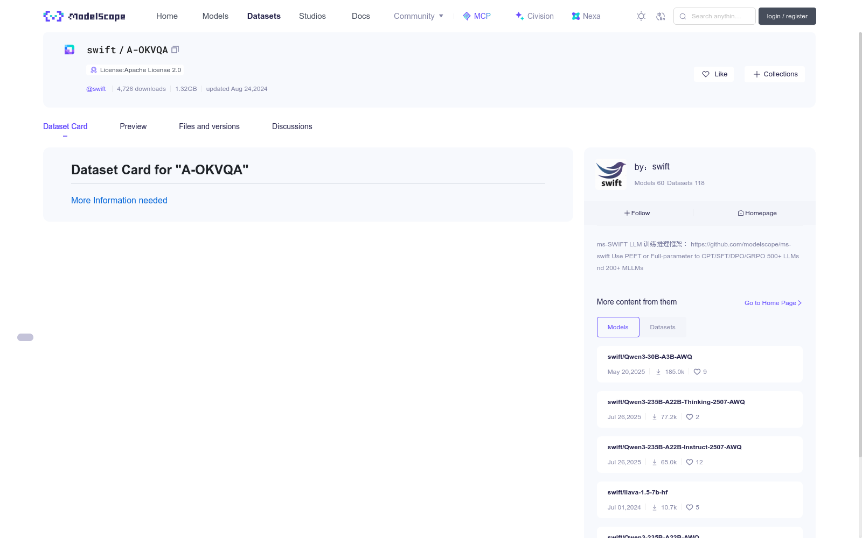This screenshot has height=538, width=862.
Task: Click Go to Home Page link
Action: pyautogui.click(x=773, y=303)
